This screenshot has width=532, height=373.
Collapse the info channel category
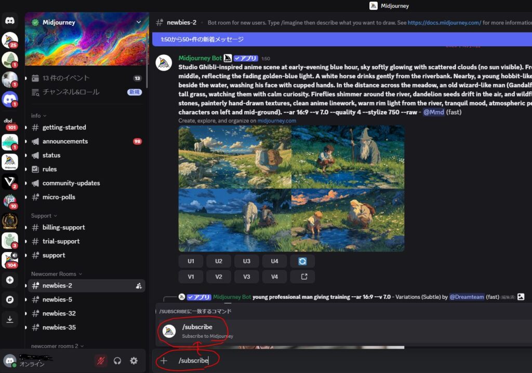pos(38,116)
